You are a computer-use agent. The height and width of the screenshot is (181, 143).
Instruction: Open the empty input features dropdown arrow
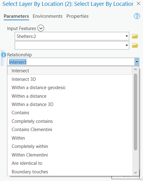tap(127, 45)
